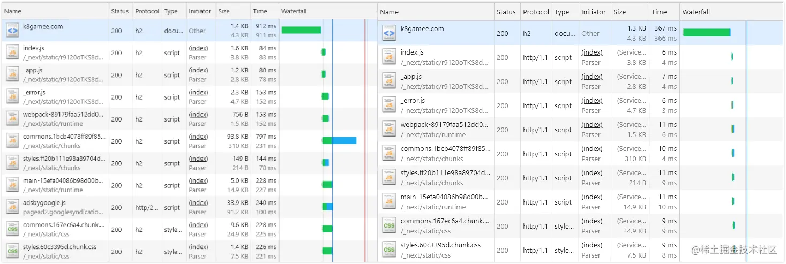Click main-15efa04086 JS icon in left panel
Viewport: 786px width, 264px height.
[x=12, y=185]
